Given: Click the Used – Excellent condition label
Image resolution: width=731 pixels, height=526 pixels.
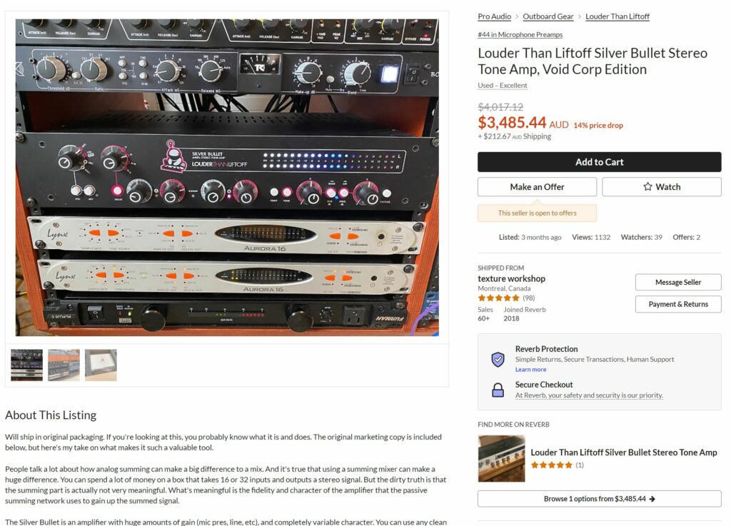Looking at the screenshot, I should 502,85.
